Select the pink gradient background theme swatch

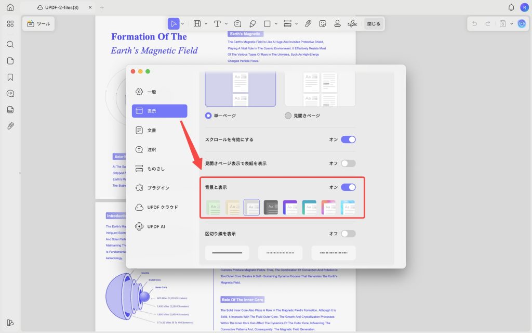pos(328,207)
